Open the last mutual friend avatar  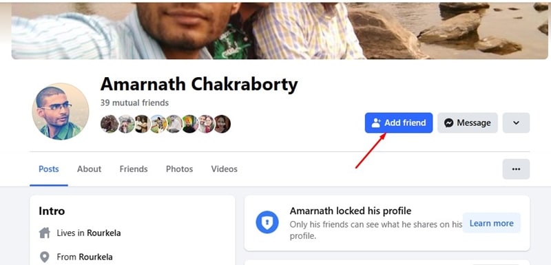[222, 124]
